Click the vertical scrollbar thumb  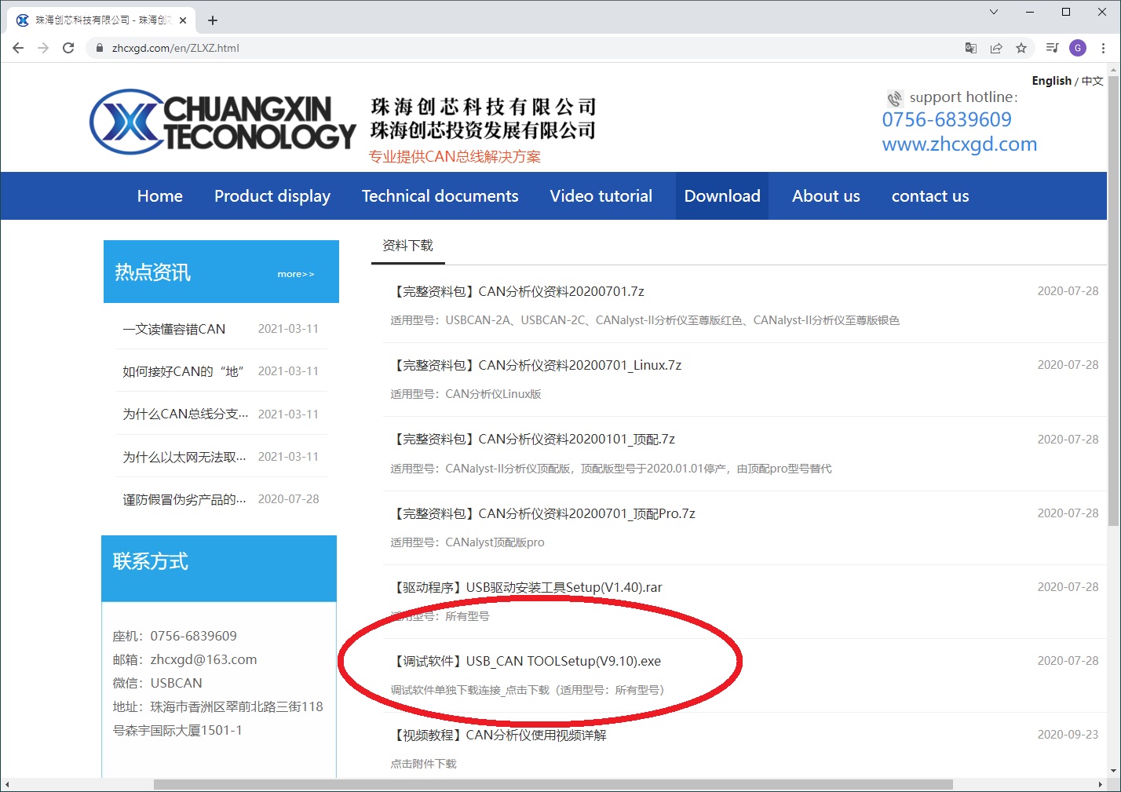(x=1114, y=301)
